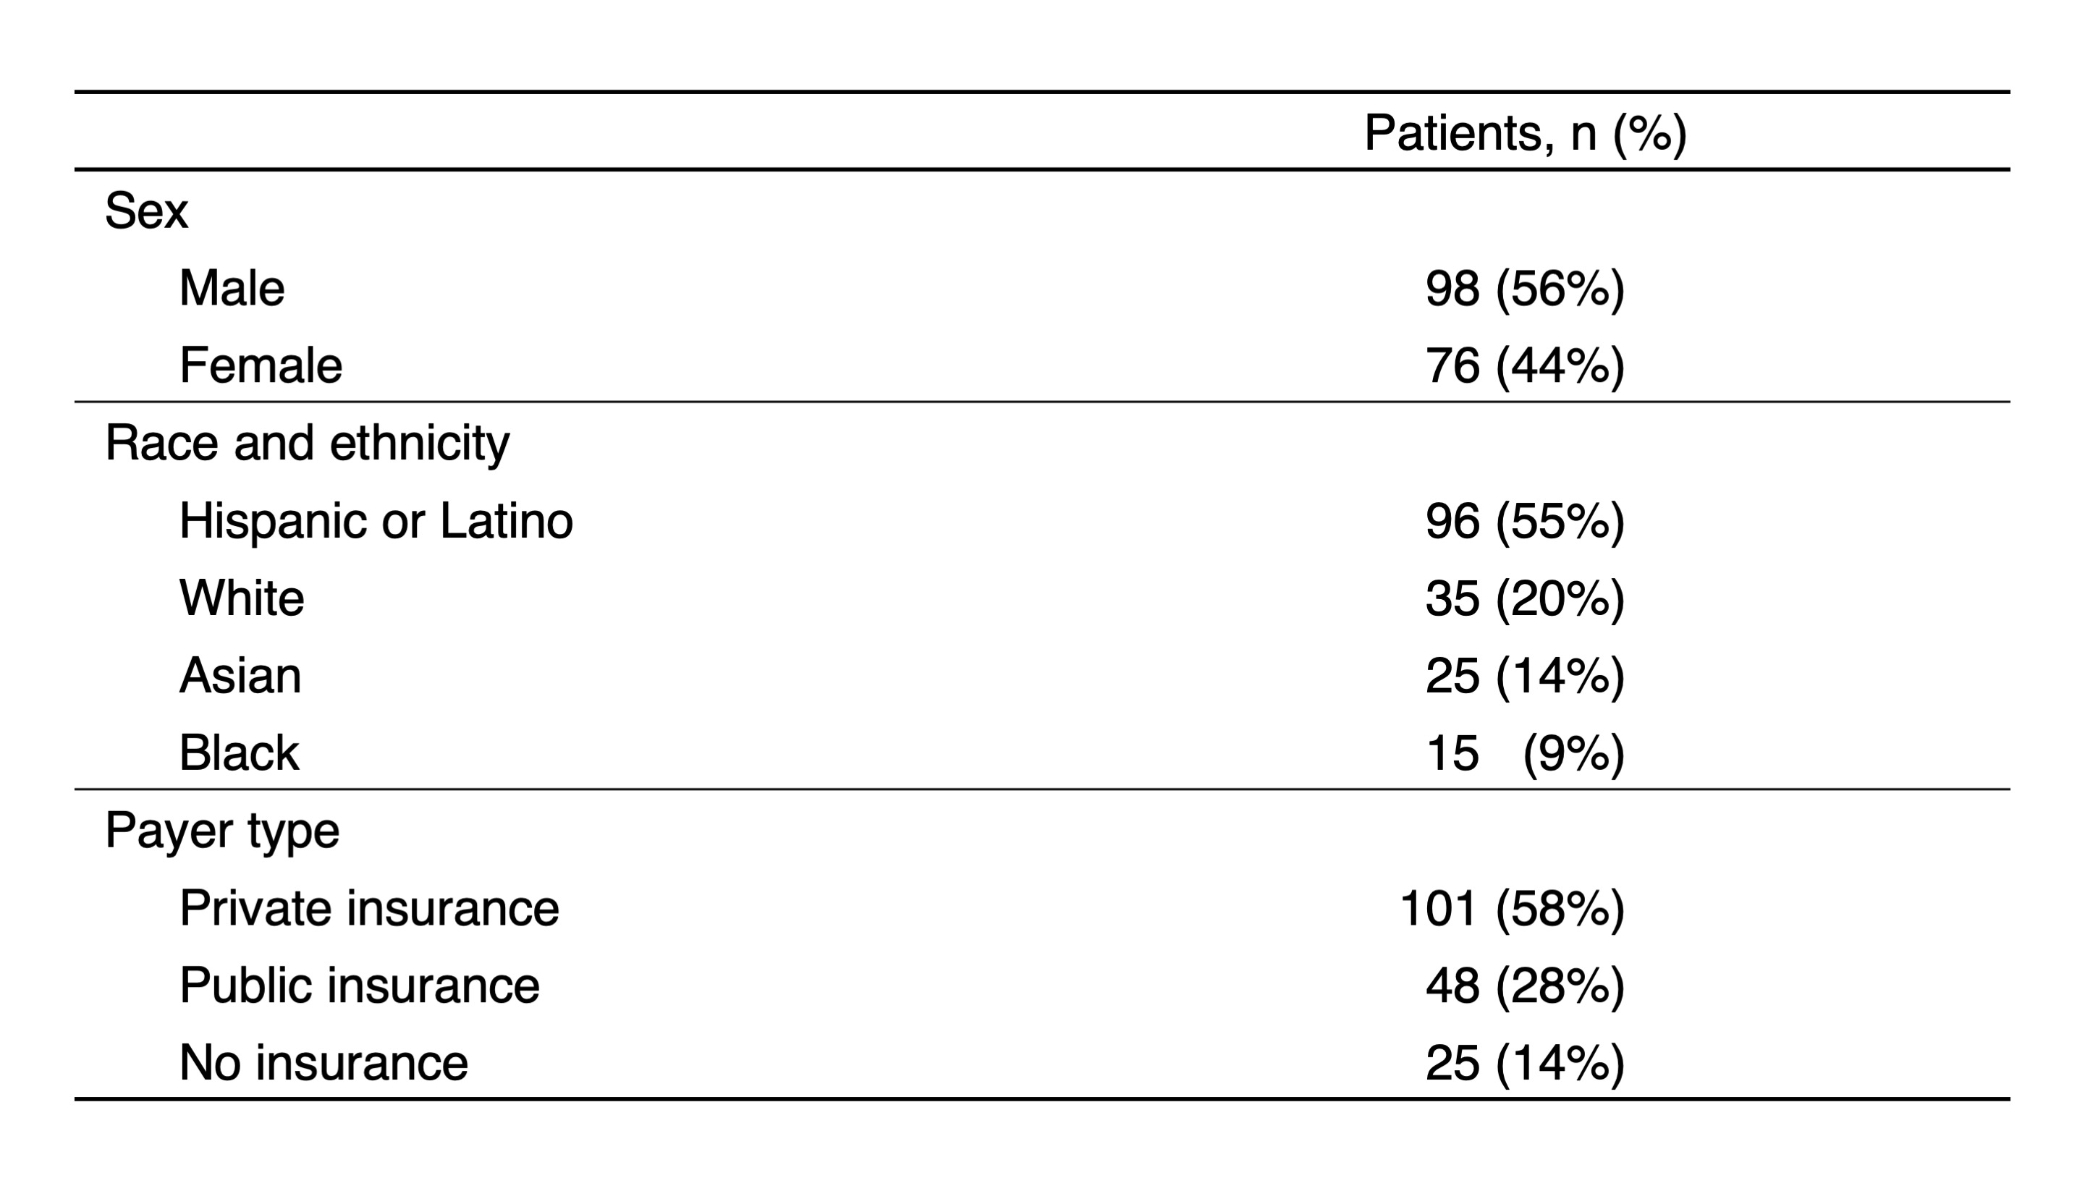Select the Sex section heading
This screenshot has width=2085, height=1191.
[146, 211]
